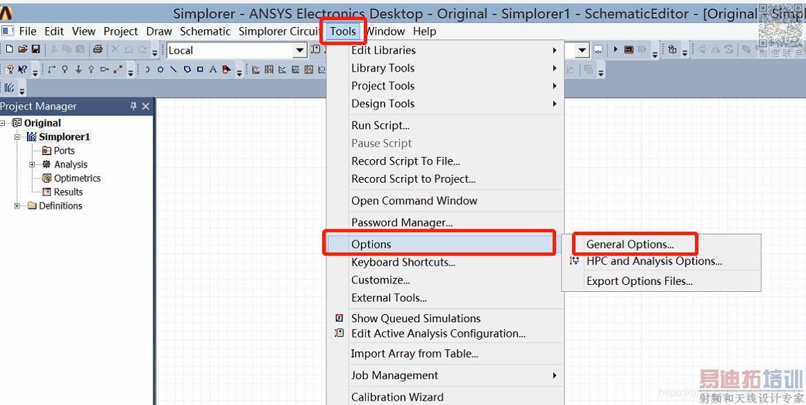Click the Show Queued Simulations icon

[339, 318]
